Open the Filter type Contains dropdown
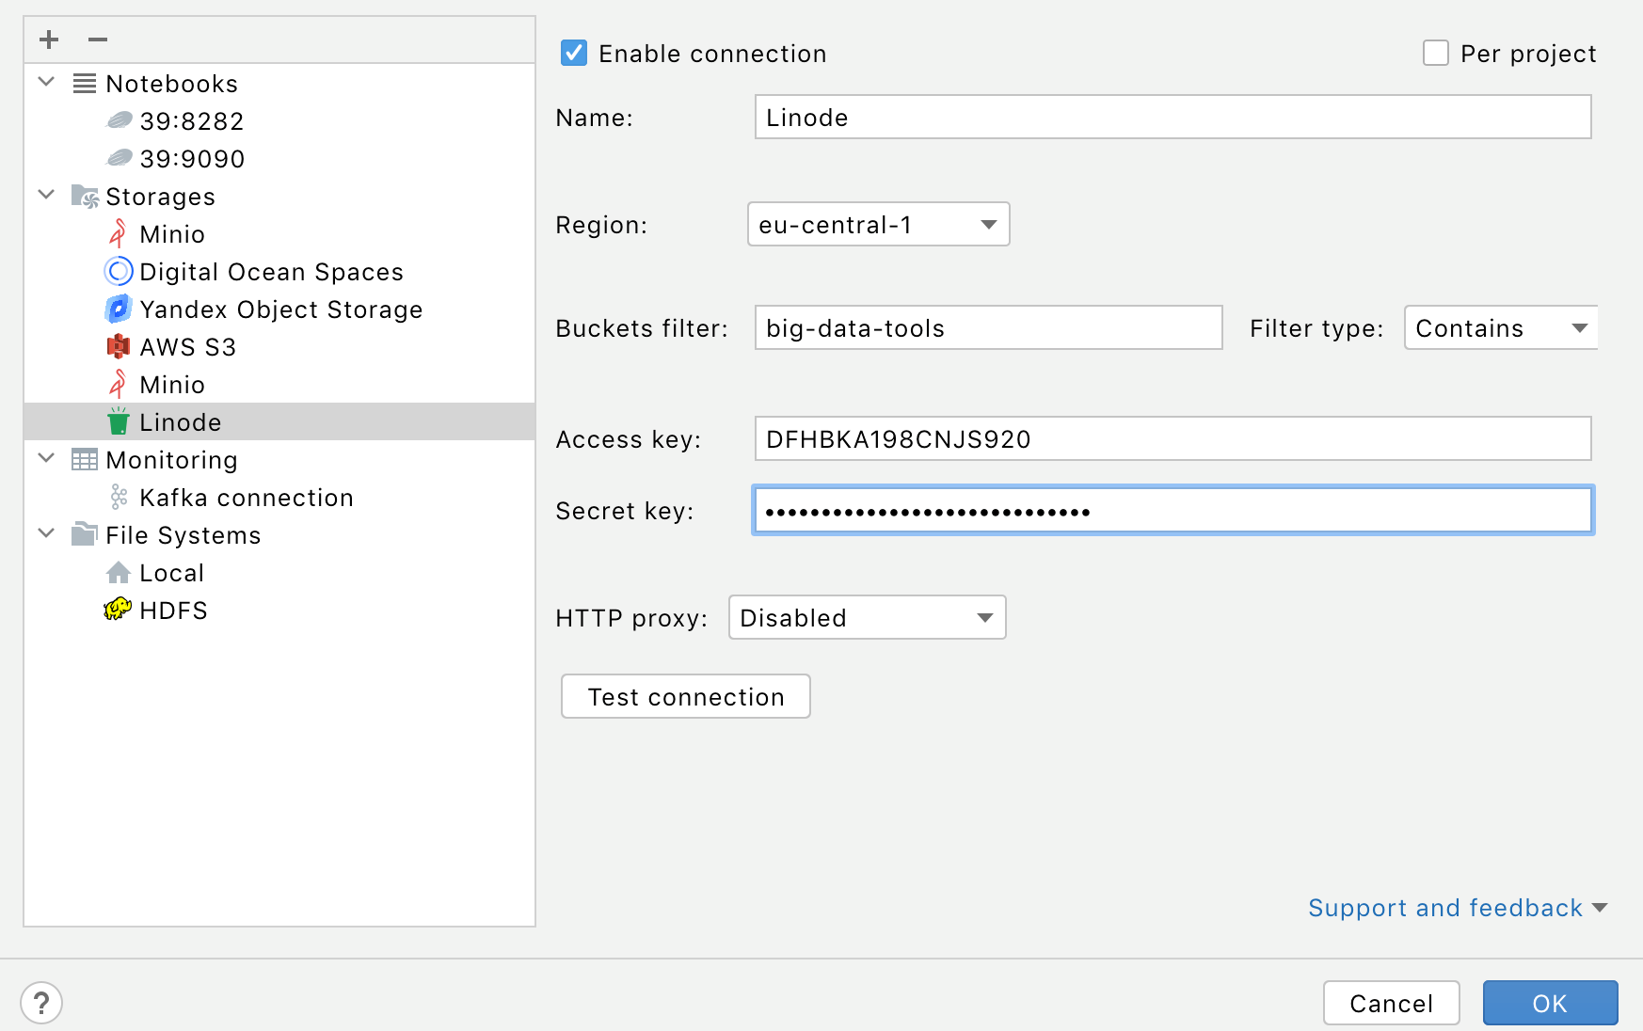Viewport: 1643px width, 1031px height. click(x=1501, y=327)
